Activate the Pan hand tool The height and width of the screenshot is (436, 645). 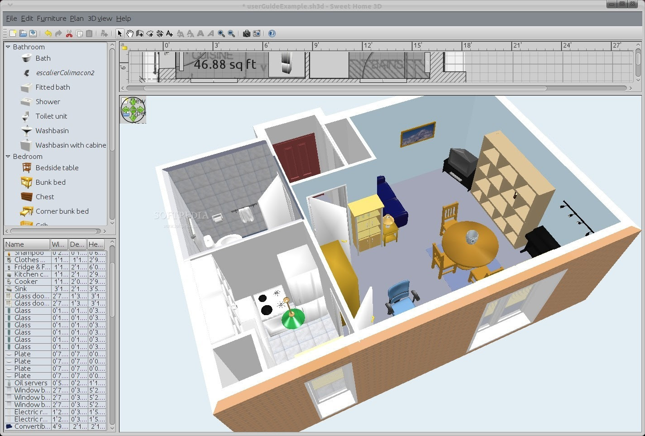[x=130, y=33]
